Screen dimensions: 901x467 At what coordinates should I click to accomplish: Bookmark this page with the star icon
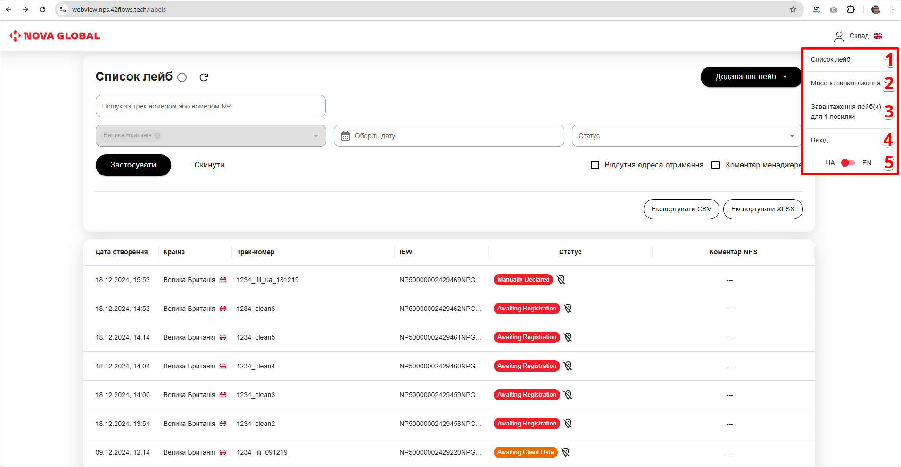coord(793,9)
